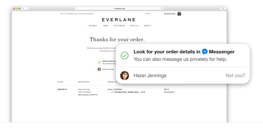Viewport: 263px width, 138px height.
Task: Click The Ryan Tank - Heather Grey item
Action: pos(127,92)
